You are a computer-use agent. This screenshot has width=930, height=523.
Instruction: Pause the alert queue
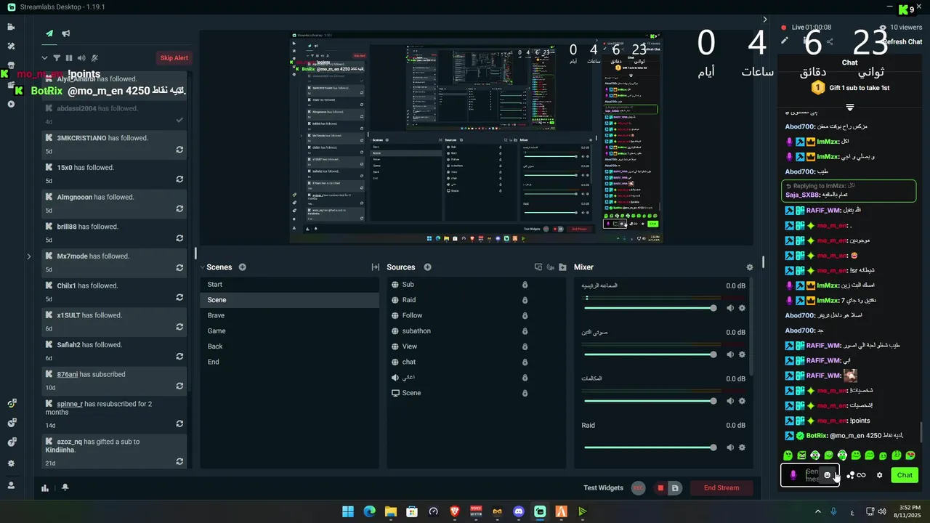click(x=69, y=58)
